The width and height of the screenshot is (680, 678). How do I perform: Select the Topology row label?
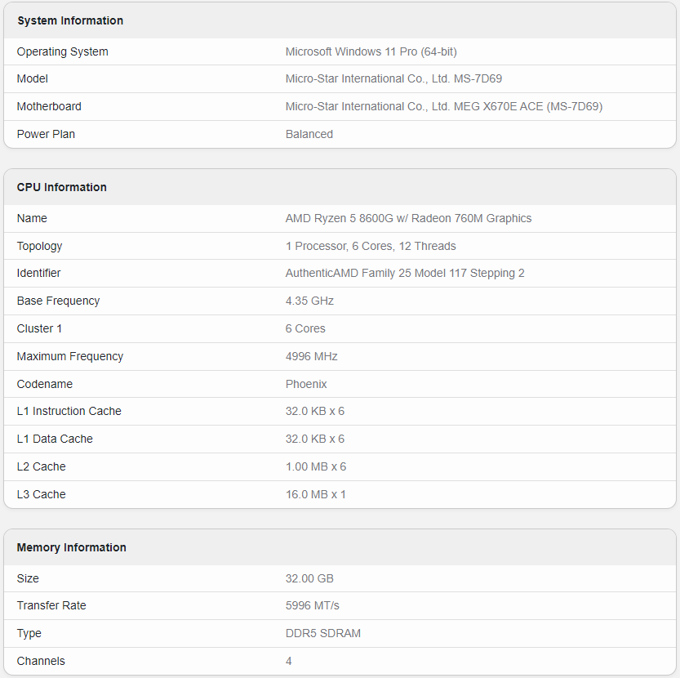(40, 246)
